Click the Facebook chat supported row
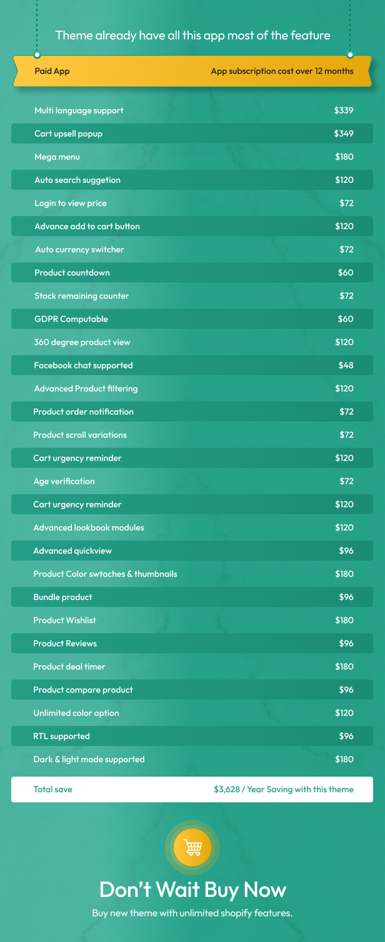The image size is (385, 942). 192,365
